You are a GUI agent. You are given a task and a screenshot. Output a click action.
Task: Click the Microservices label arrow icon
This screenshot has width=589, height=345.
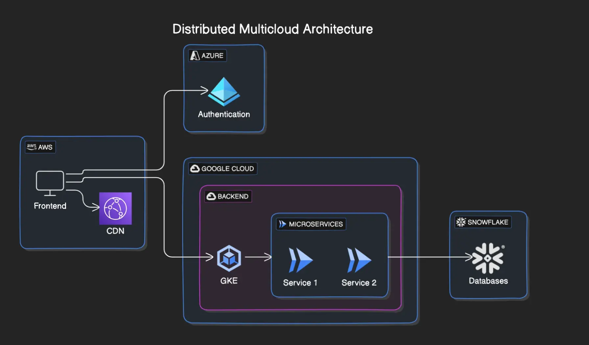tap(282, 224)
